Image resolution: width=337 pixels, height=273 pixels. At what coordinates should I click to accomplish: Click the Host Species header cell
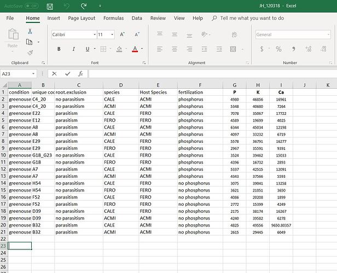click(158, 92)
